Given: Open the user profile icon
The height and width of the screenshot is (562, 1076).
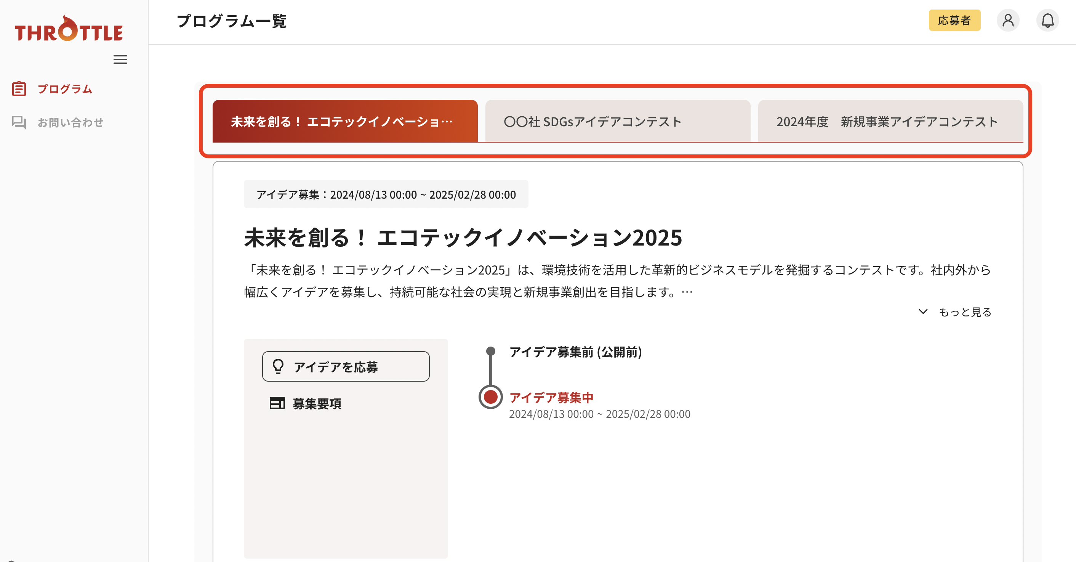Looking at the screenshot, I should pyautogui.click(x=1008, y=21).
